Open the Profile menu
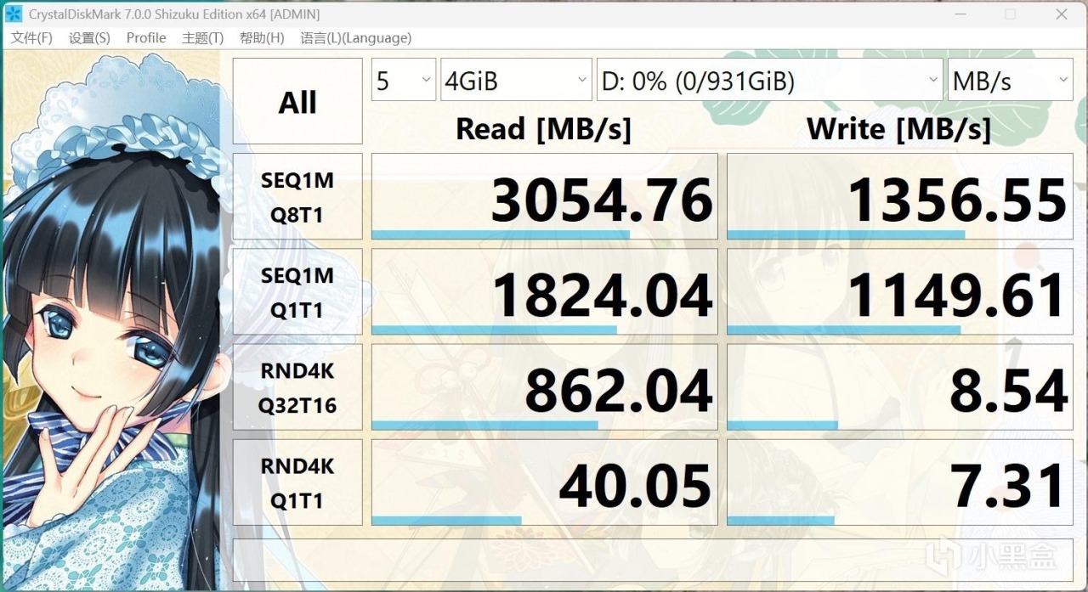The height and width of the screenshot is (592, 1088). [x=146, y=38]
